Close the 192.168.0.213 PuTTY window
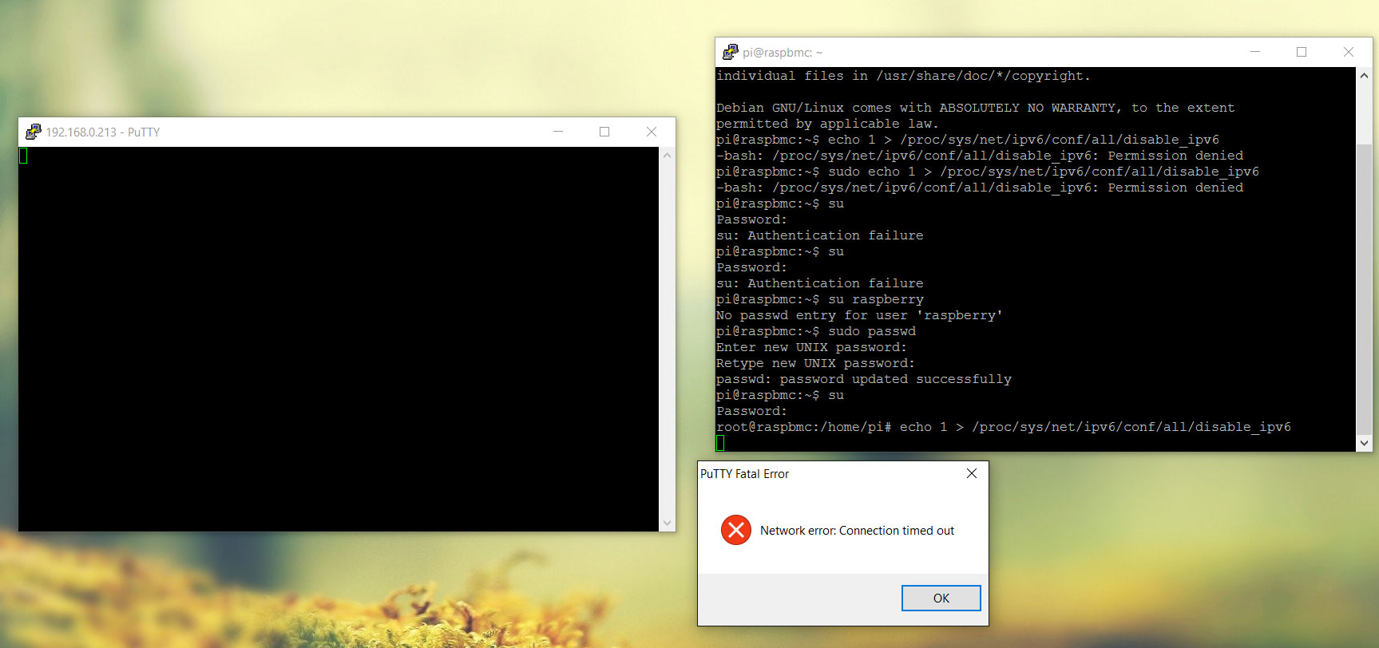 652,132
